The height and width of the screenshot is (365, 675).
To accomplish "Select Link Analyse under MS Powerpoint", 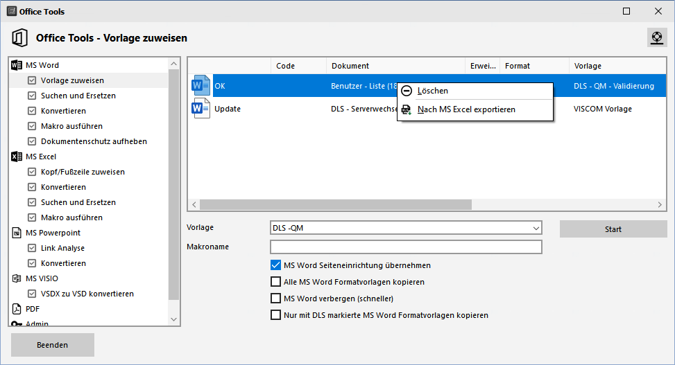I will tap(62, 248).
